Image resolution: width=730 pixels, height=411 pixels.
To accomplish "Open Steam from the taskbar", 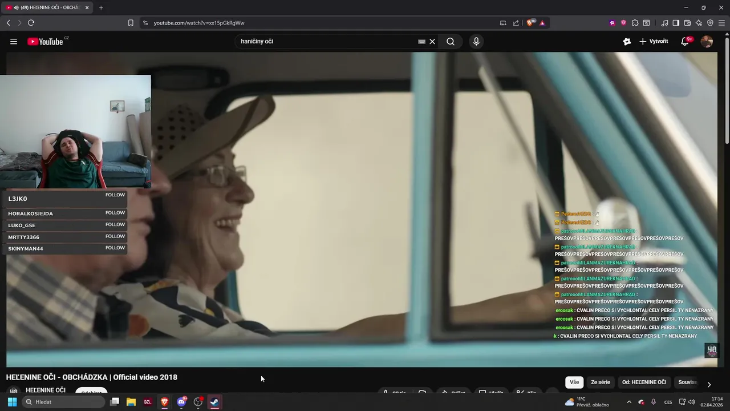I will click(214, 402).
